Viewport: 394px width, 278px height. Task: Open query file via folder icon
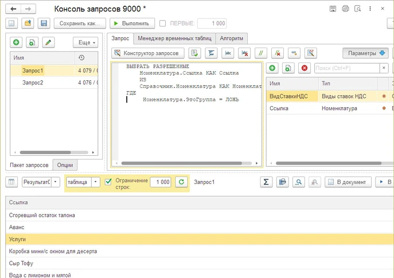click(x=28, y=24)
